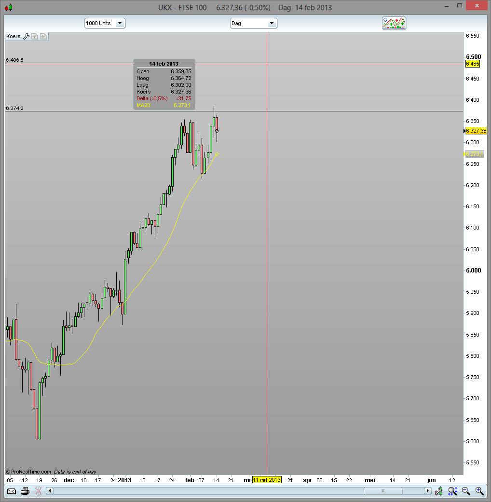Click the candlestick app icon in title bar

click(9, 7)
